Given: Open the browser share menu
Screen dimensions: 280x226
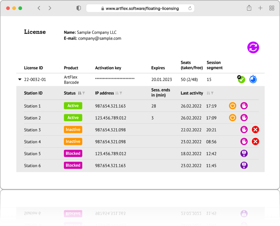Looking at the screenshot, I should coord(249,8).
